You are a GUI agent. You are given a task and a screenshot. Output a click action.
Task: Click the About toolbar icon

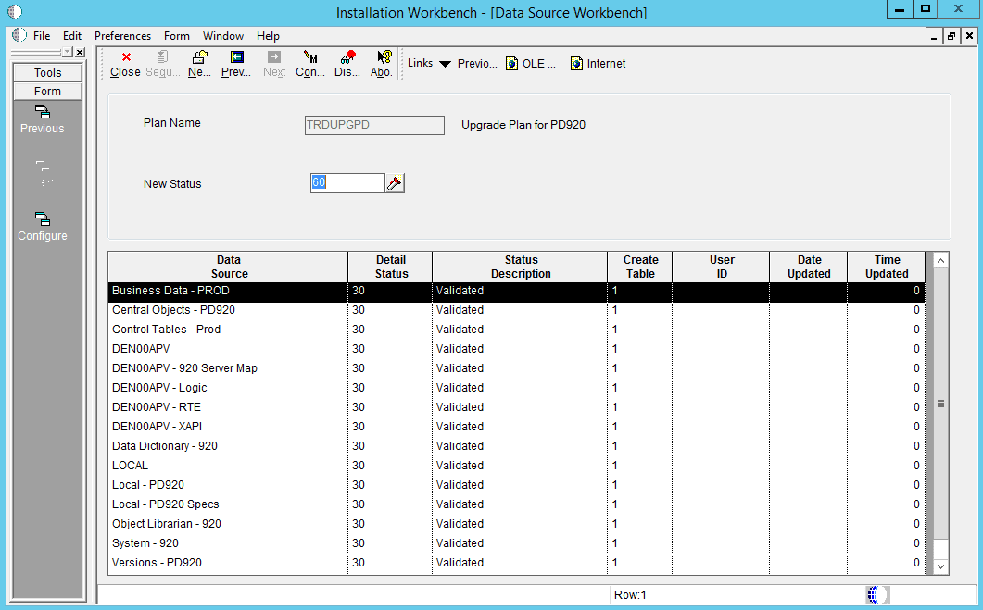pyautogui.click(x=383, y=57)
